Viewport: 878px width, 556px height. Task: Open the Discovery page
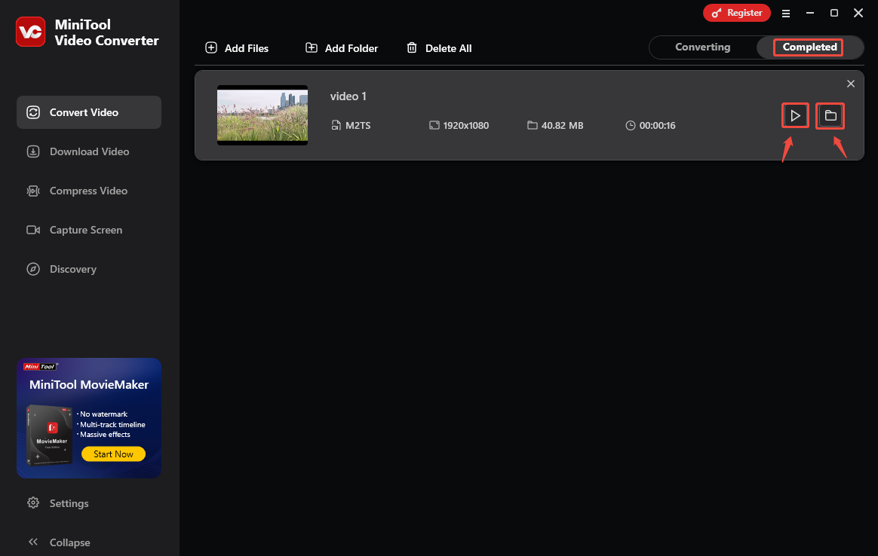point(89,268)
